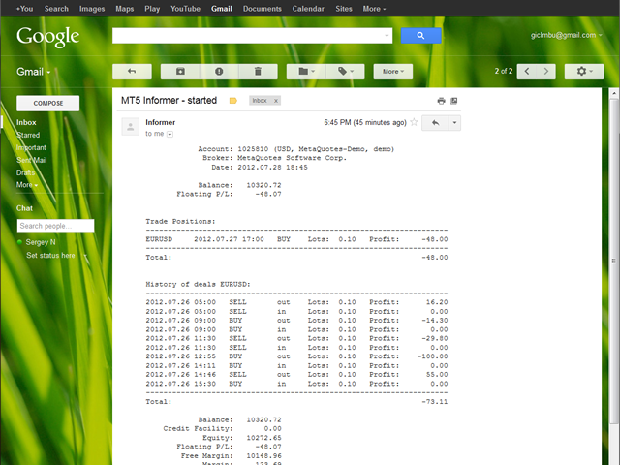The width and height of the screenshot is (620, 465).
Task: Archive this email using the archive icon
Action: coord(180,72)
